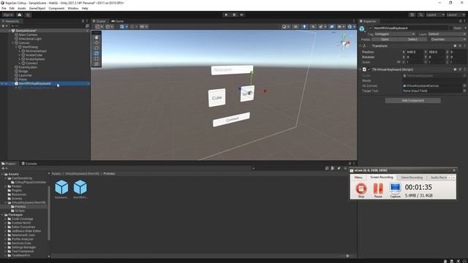The height and width of the screenshot is (263, 468).
Task: Click the Capture button in oCam
Action: click(x=395, y=190)
